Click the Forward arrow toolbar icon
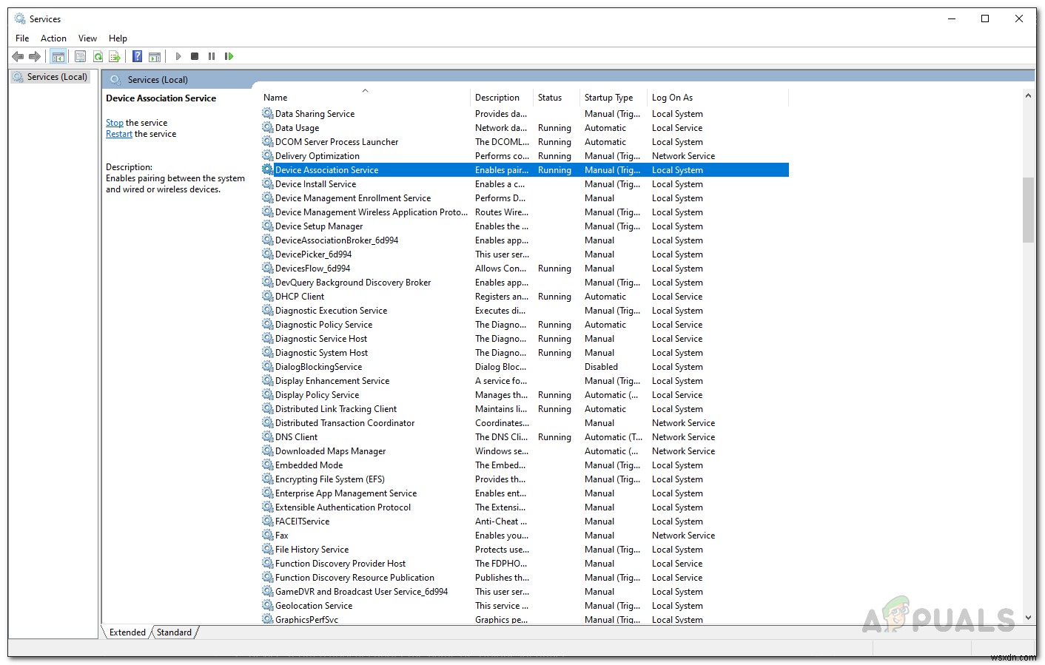Image resolution: width=1045 pixels, height=665 pixels. tap(34, 56)
